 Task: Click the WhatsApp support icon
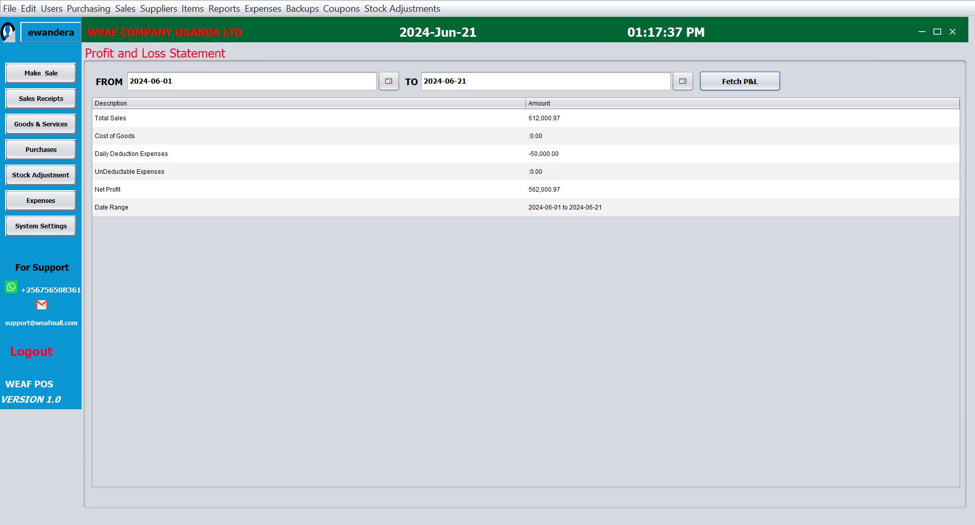[x=11, y=287]
